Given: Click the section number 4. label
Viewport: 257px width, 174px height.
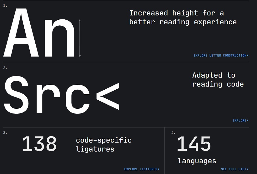Looking at the screenshot, I should (x=173, y=133).
